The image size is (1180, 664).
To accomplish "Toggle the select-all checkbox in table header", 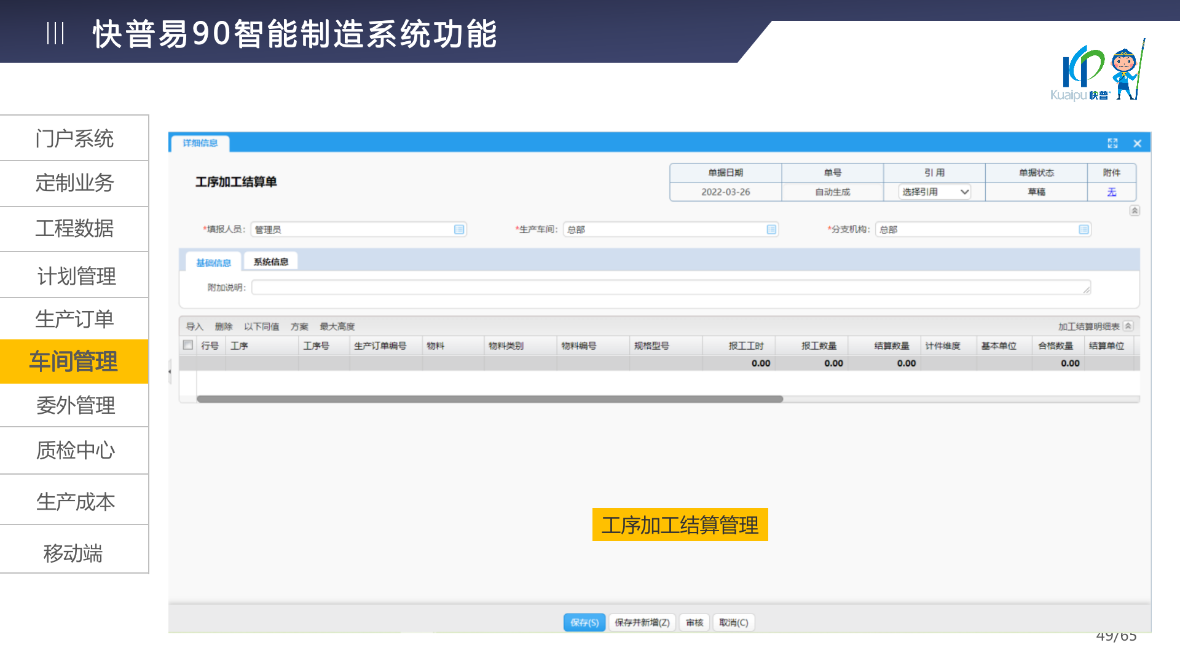I will [x=188, y=346].
